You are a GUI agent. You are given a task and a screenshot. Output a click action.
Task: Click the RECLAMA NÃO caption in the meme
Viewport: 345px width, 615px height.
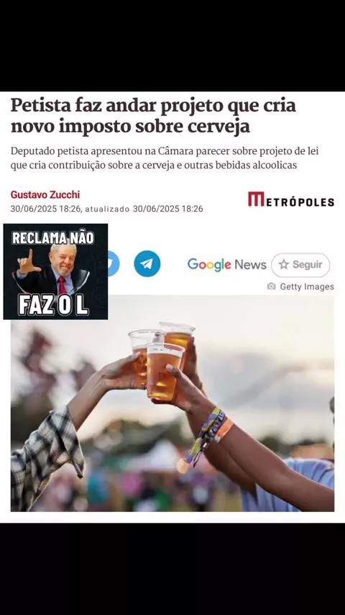click(52, 238)
